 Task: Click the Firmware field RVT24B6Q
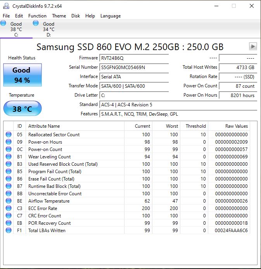(x=134, y=58)
